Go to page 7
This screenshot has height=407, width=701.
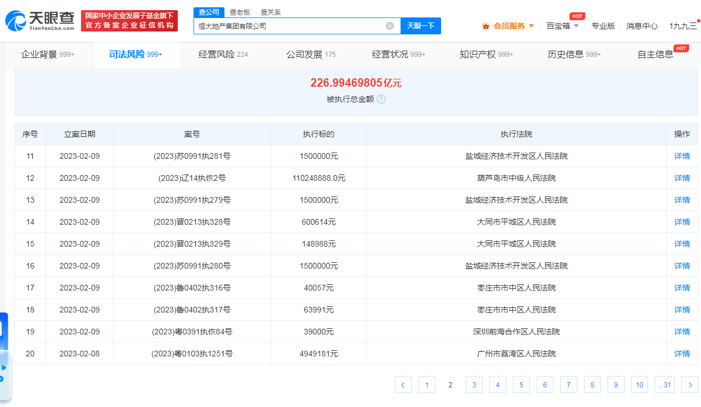[x=568, y=385]
